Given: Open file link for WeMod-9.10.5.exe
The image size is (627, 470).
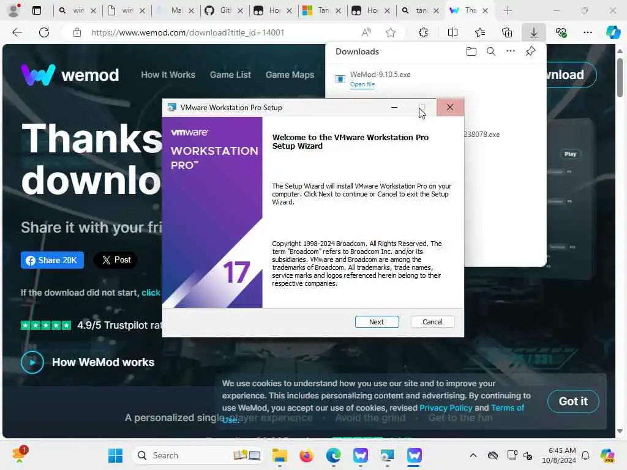Looking at the screenshot, I should click(x=362, y=84).
